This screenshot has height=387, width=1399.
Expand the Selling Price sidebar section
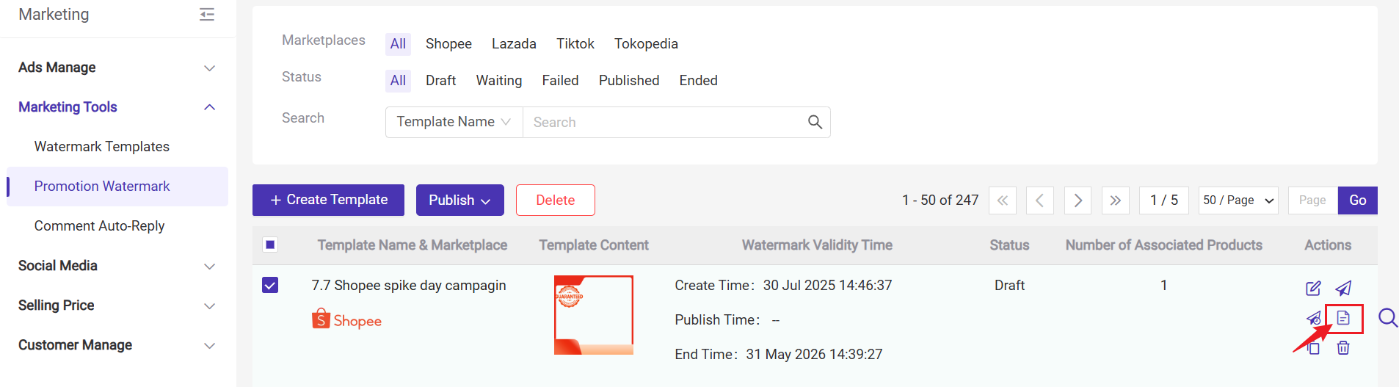117,305
